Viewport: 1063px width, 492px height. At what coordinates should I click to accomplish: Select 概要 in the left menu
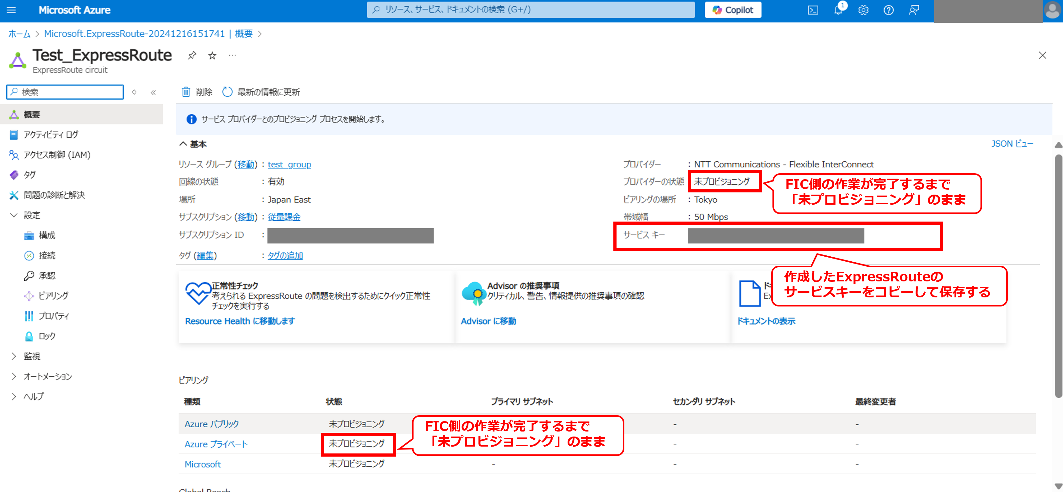tap(81, 114)
